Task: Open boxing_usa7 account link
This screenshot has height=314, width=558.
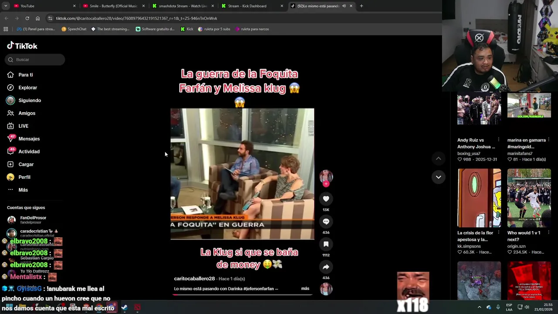Action: [469, 154]
